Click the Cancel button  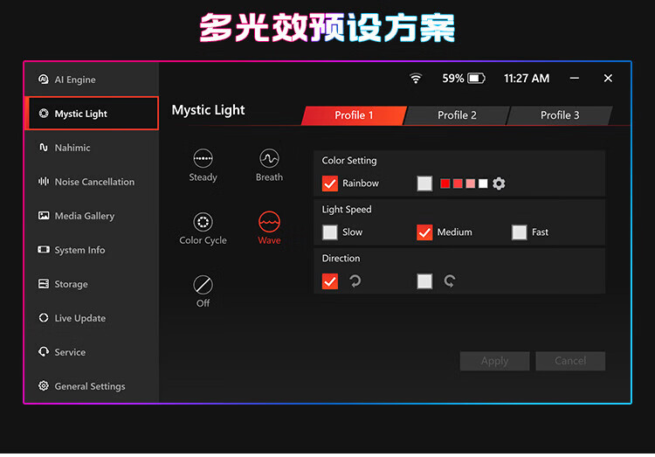570,361
